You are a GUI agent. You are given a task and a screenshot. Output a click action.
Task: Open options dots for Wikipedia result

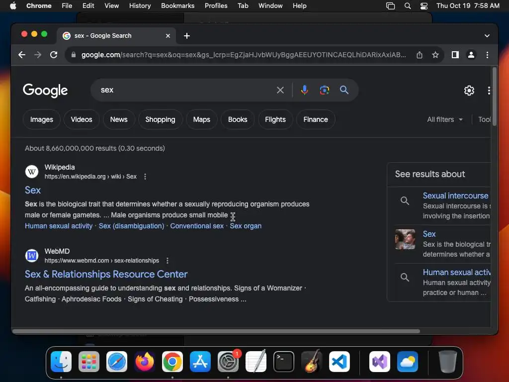(x=145, y=177)
